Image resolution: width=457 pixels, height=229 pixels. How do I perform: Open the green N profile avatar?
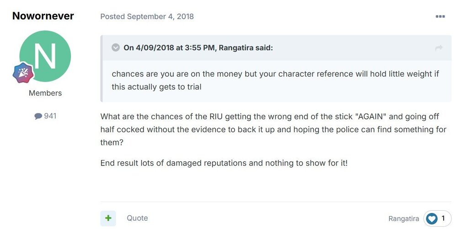tap(45, 57)
